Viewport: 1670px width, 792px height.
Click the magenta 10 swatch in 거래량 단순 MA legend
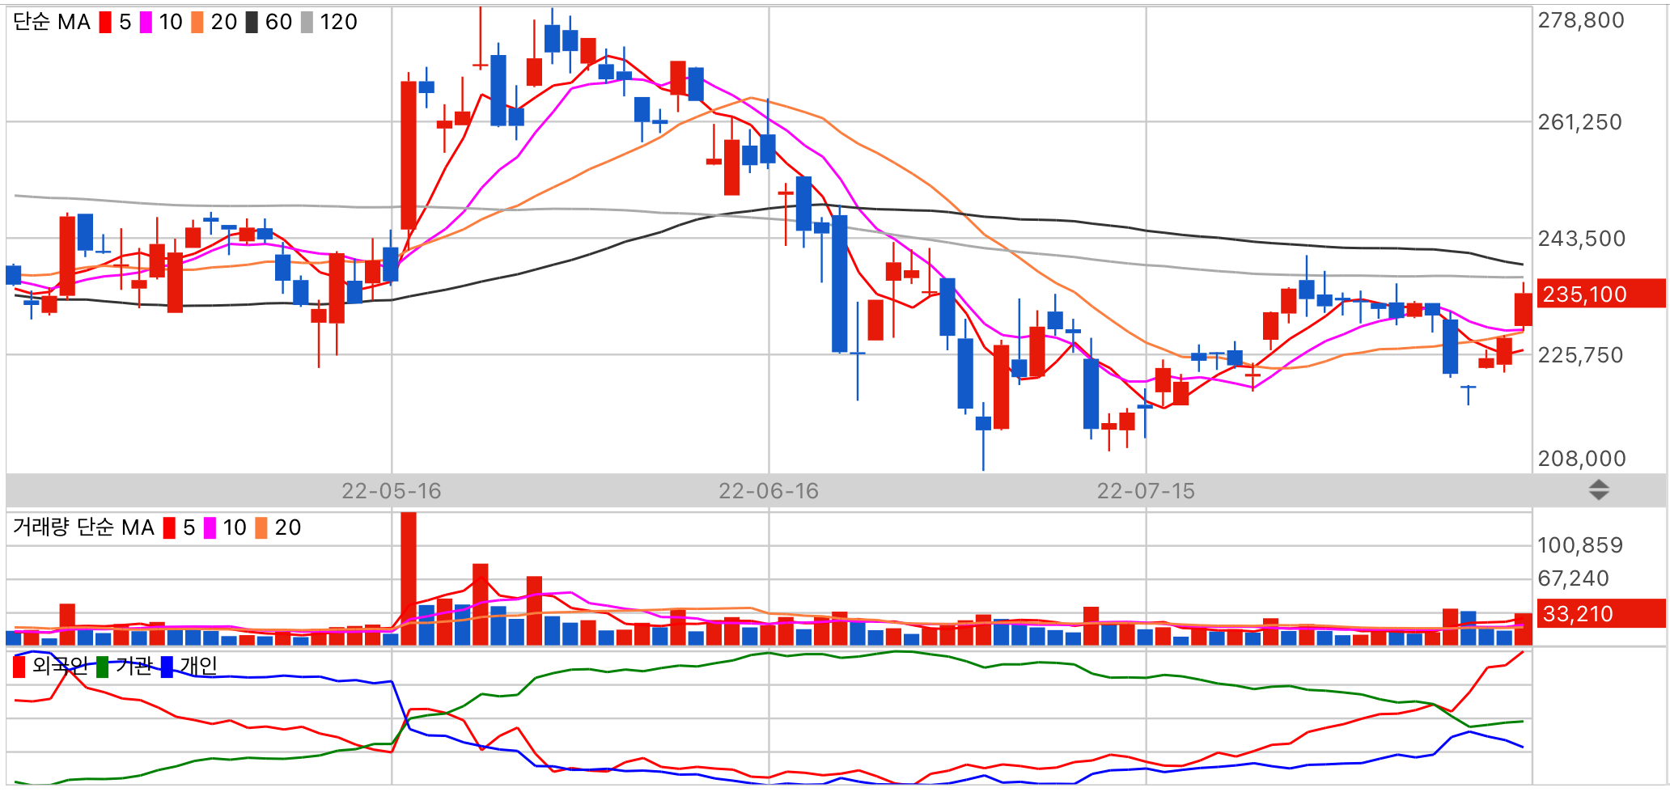(210, 528)
